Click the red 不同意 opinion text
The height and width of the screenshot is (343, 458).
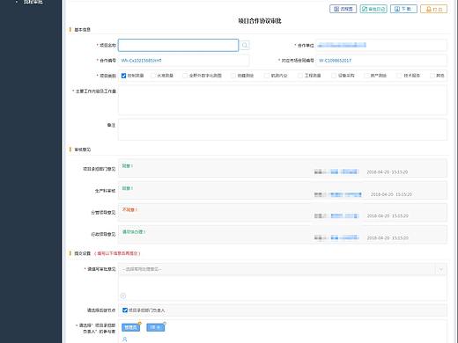click(x=129, y=209)
